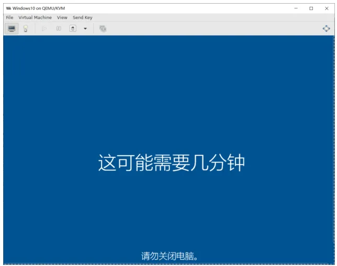Click the text 这可能需要几分钟
The width and height of the screenshot is (337, 266).
click(171, 163)
